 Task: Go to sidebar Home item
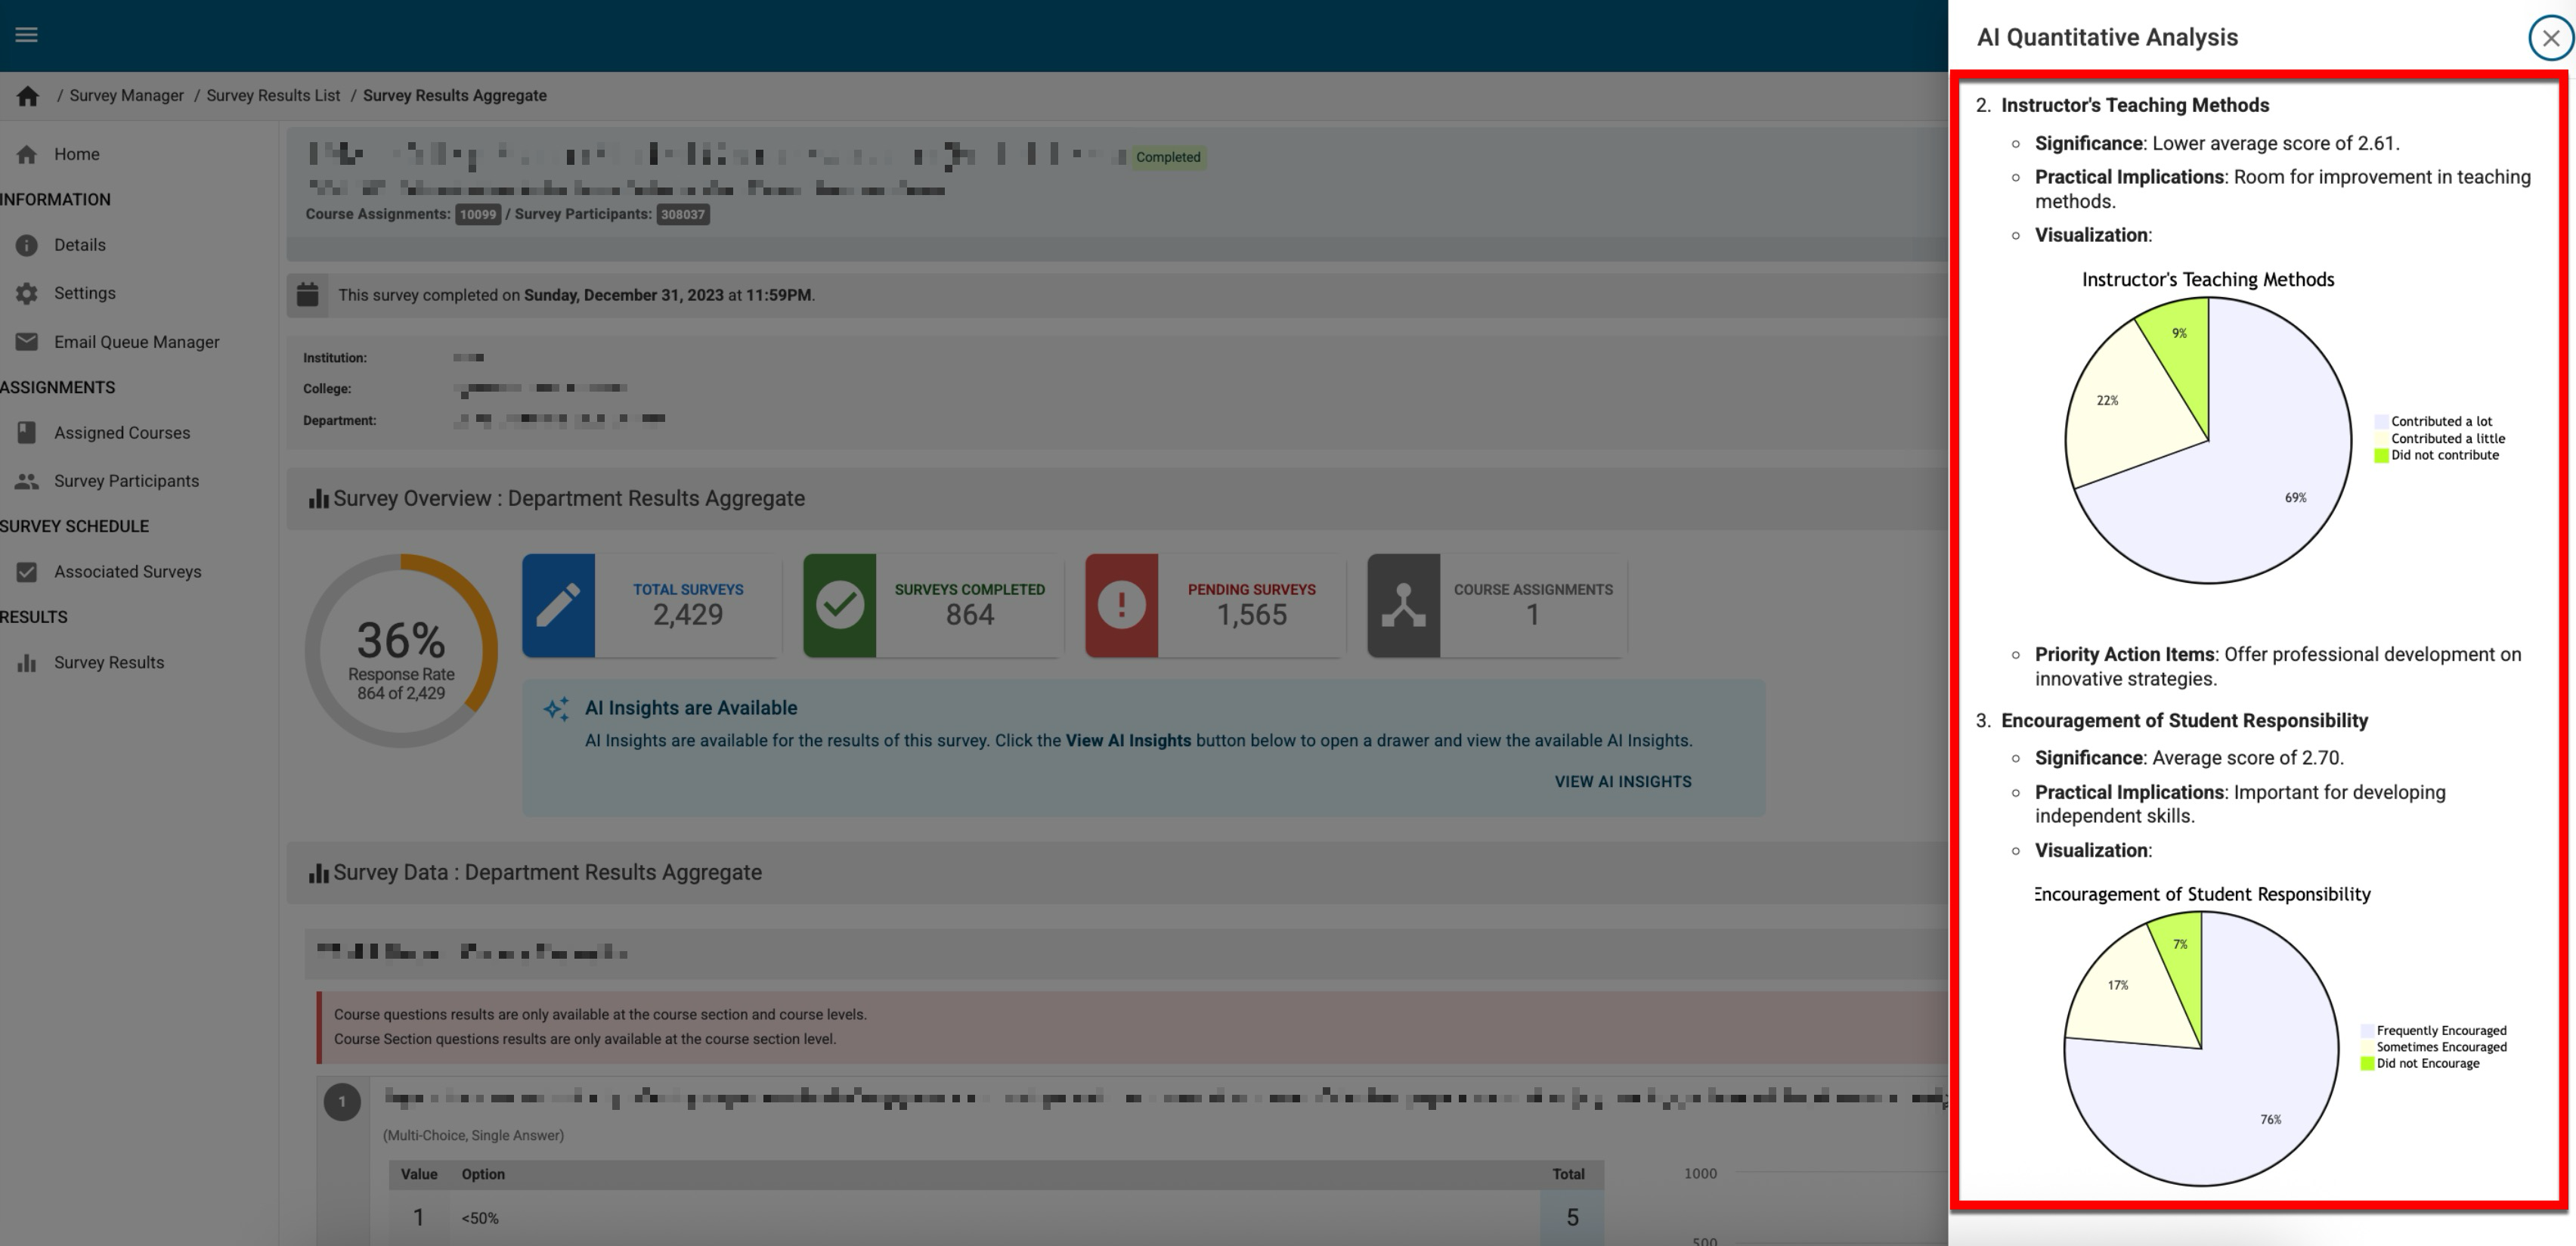[x=76, y=154]
